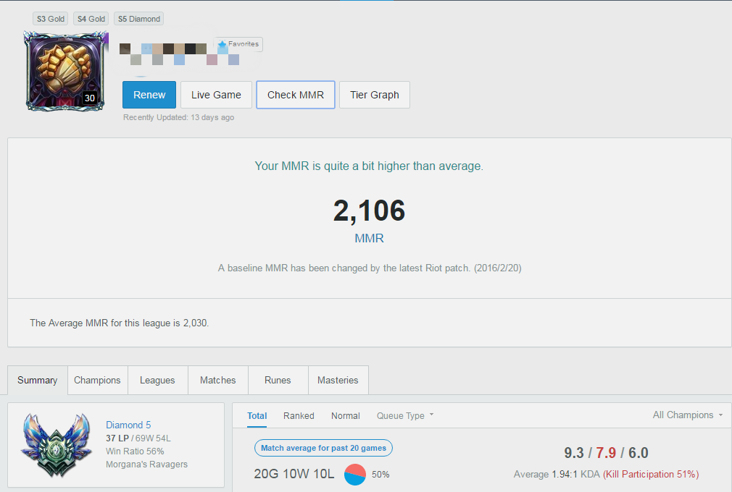This screenshot has height=492, width=732.
Task: Click the 20G 10W 10L record
Action: tap(294, 475)
